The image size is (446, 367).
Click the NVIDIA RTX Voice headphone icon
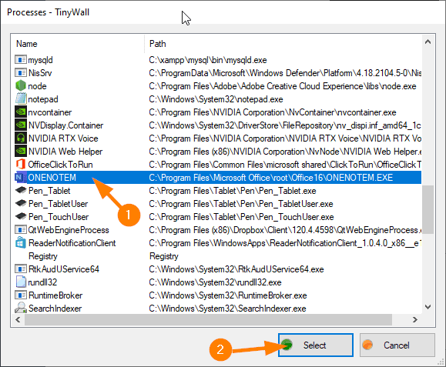click(x=21, y=138)
